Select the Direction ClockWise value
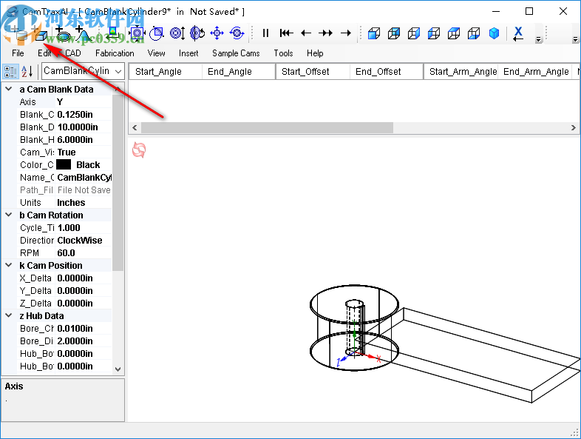 tap(83, 240)
